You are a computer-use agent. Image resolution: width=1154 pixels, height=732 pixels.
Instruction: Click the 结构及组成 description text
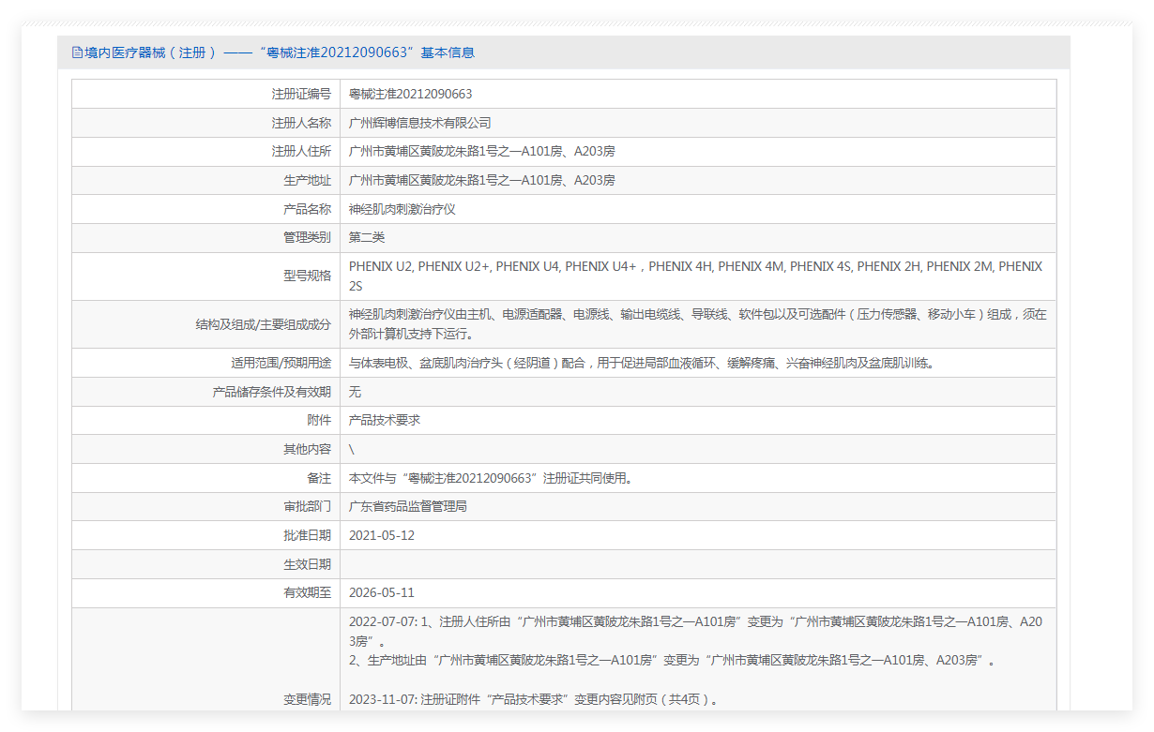click(696, 323)
